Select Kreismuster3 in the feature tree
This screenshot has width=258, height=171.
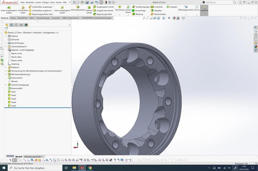(17, 78)
